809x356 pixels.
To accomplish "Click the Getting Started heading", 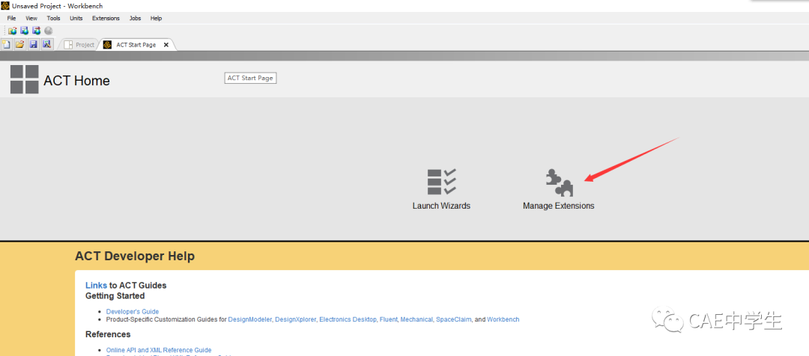I will (115, 296).
